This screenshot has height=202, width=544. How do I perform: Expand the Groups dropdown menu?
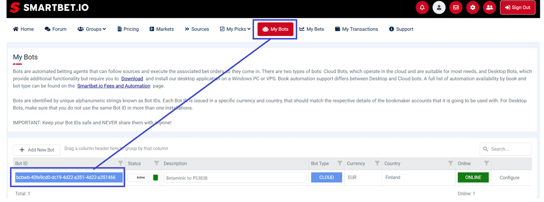tap(92, 29)
